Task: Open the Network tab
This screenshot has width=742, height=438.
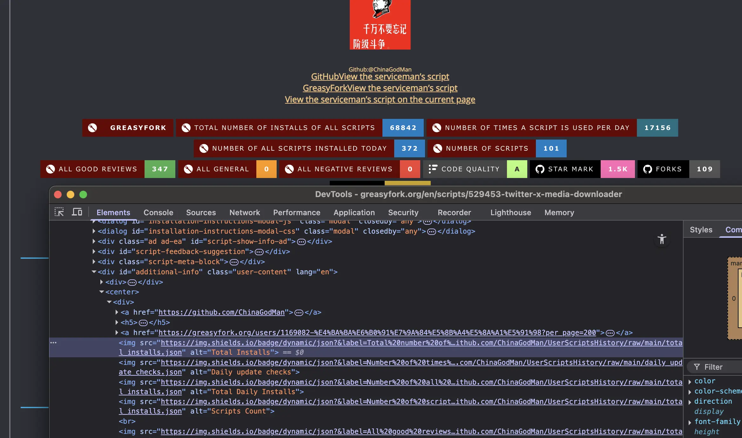Action: [245, 212]
